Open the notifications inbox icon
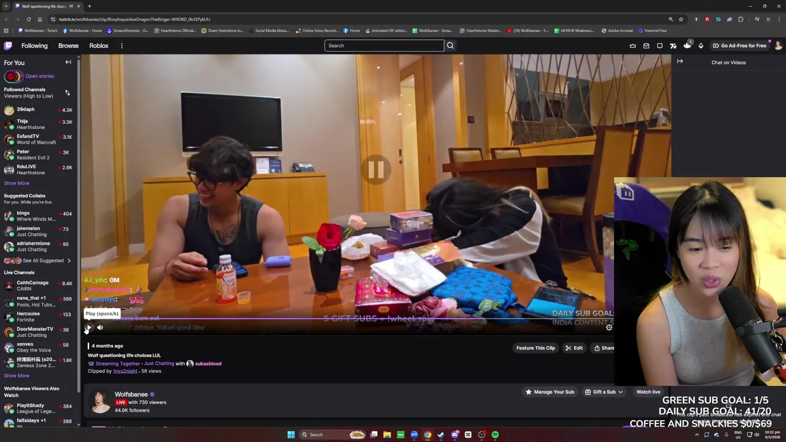786x442 pixels. 647,45
